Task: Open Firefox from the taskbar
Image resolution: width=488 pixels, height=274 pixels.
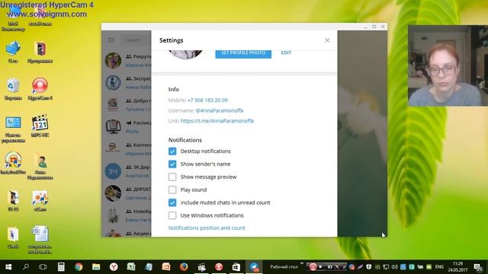Action: (184, 267)
